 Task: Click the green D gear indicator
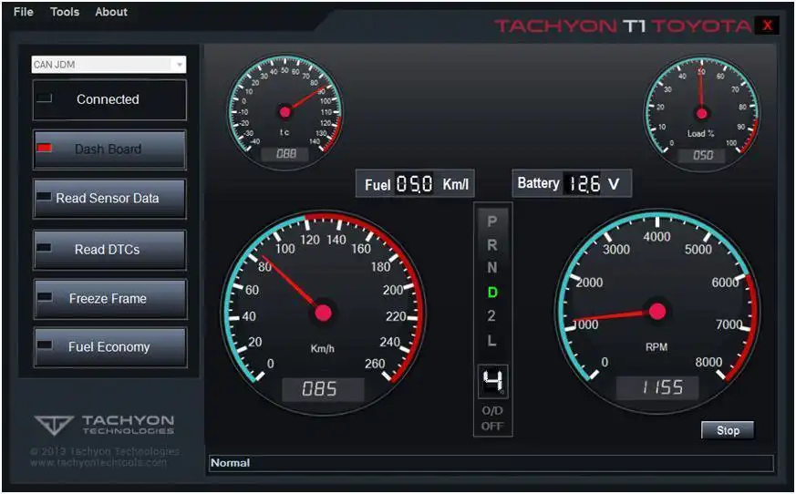(492, 293)
